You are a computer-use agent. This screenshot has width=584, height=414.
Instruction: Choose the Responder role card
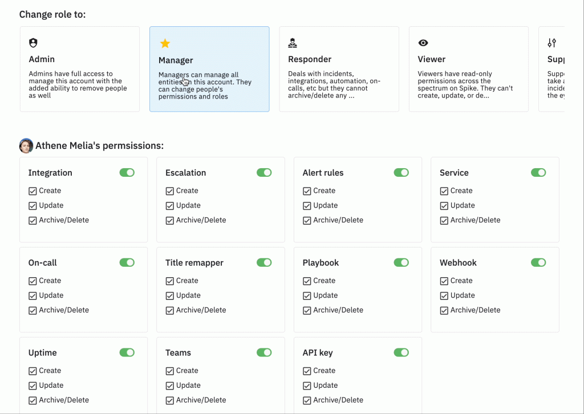click(339, 69)
